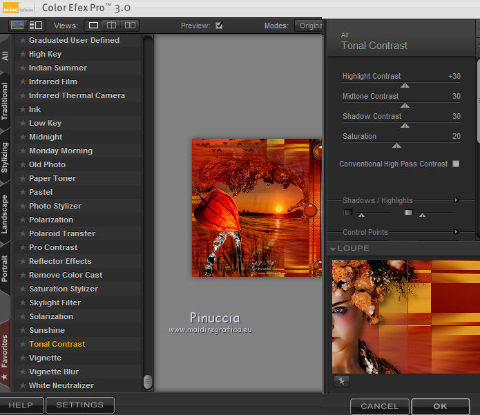480x415 pixels.
Task: Mark Tonal Contrast filter's favorite star
Action: coord(23,344)
